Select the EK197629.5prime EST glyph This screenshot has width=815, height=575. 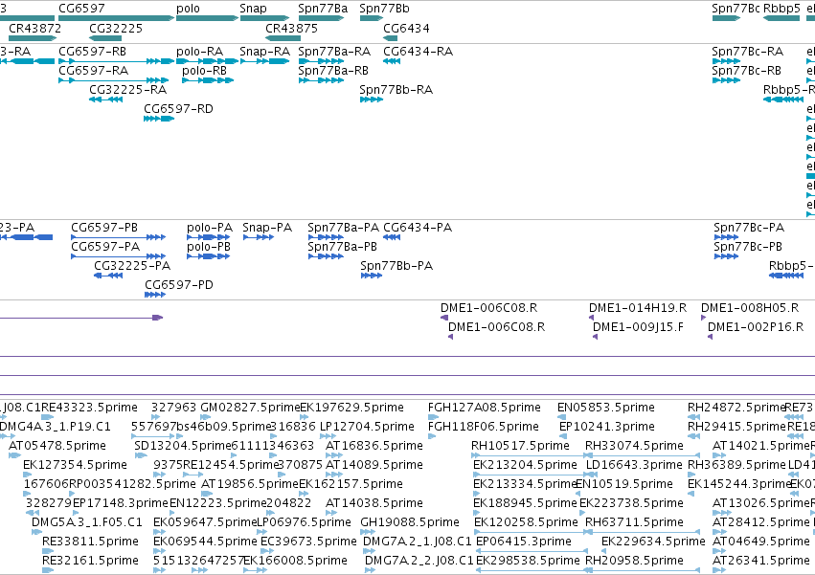pos(305,417)
